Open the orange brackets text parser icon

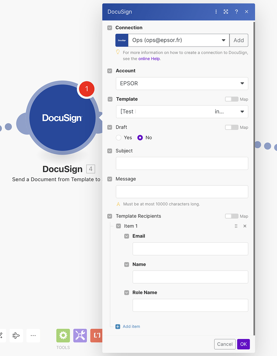96,335
